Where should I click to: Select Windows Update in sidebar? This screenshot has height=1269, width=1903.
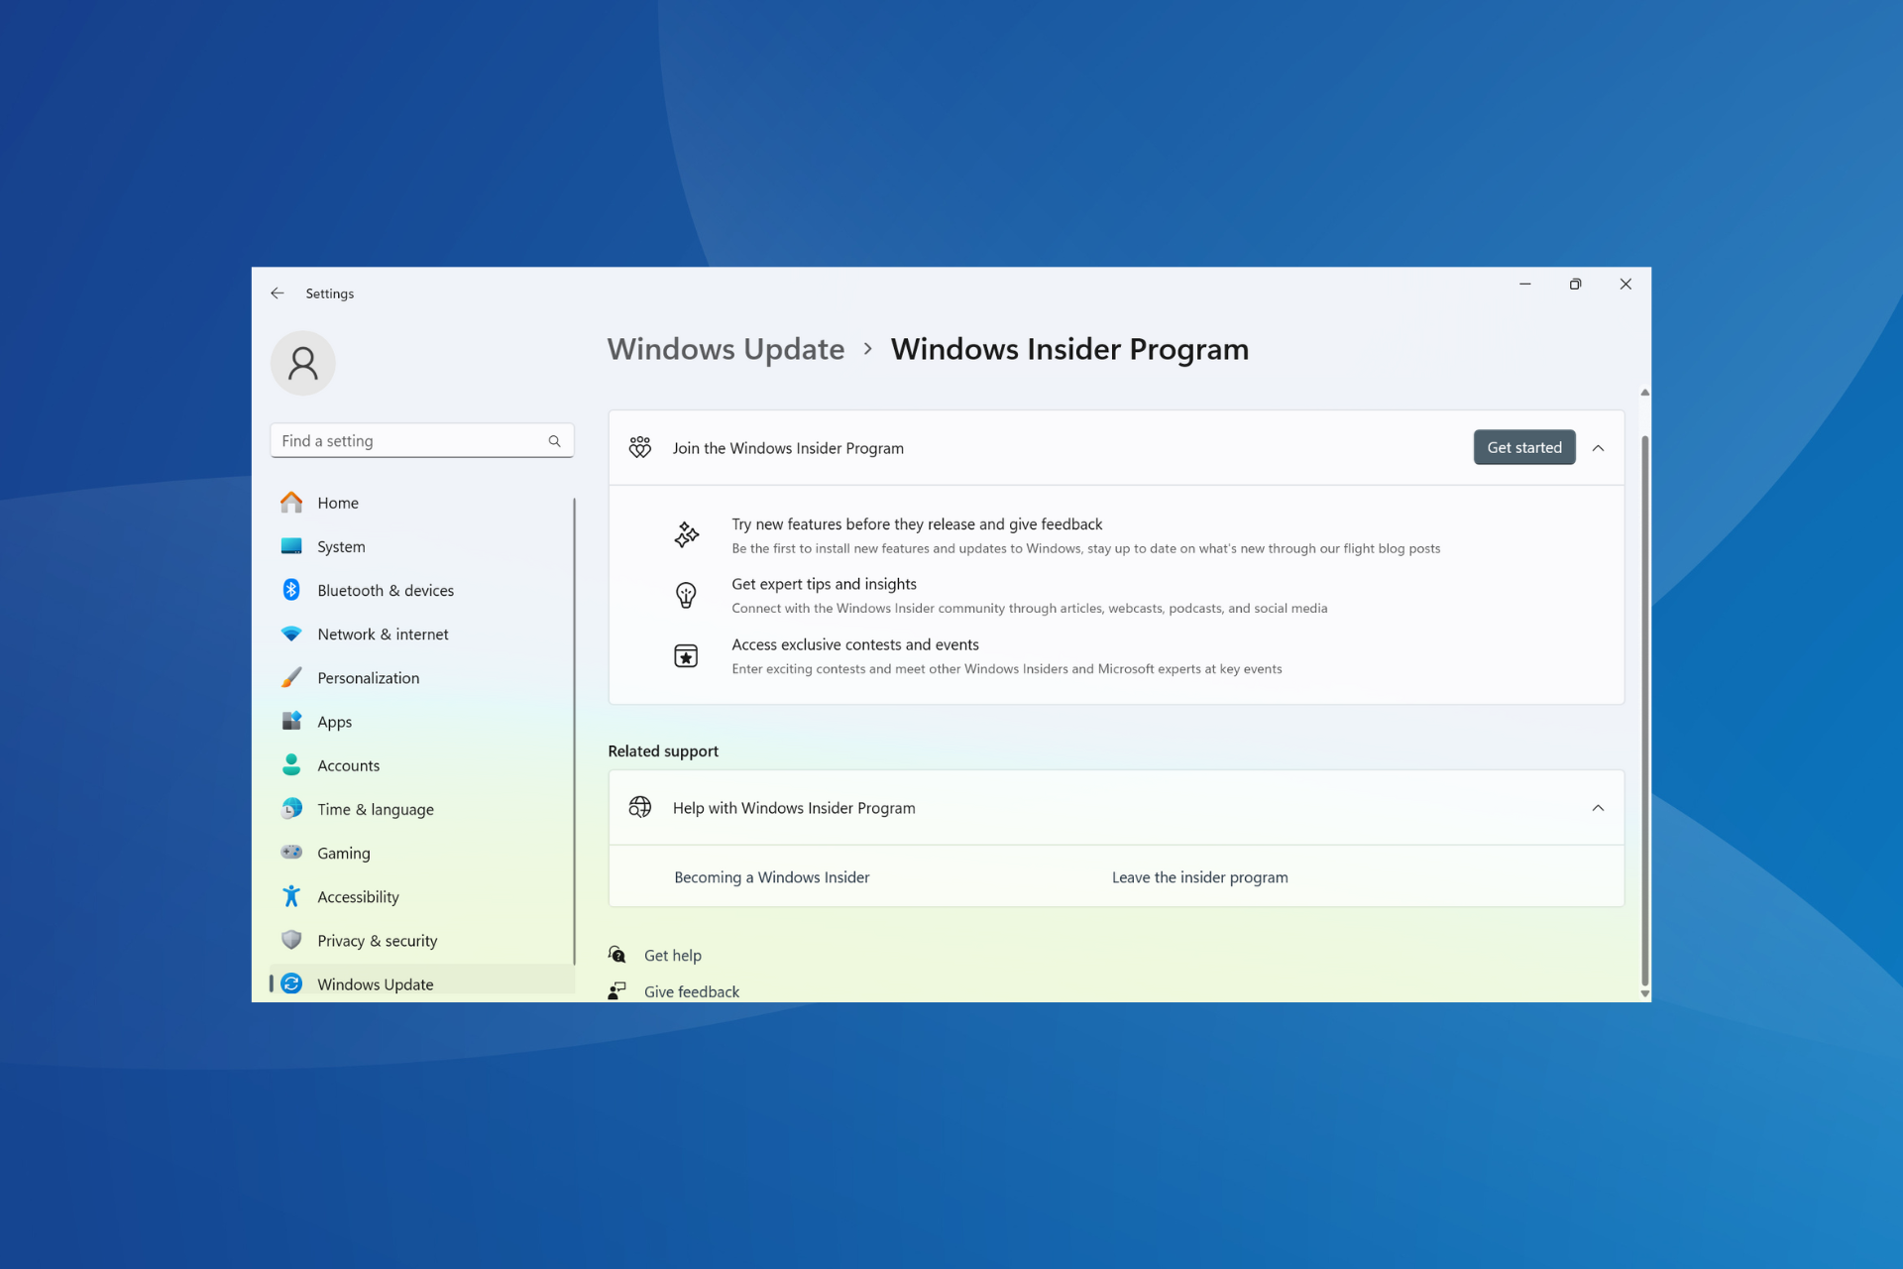coord(421,982)
